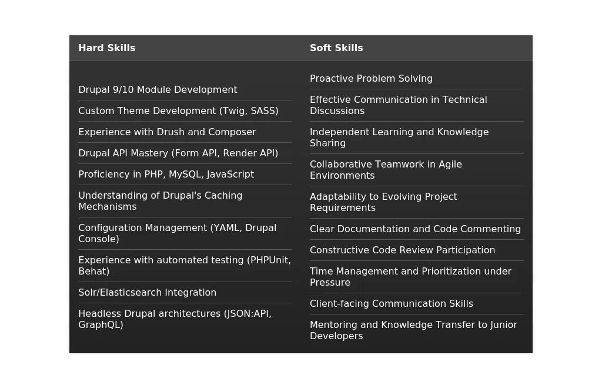Select Proficiency in PHP, MySQL, JavaScript
The width and height of the screenshot is (602, 365).
point(166,175)
